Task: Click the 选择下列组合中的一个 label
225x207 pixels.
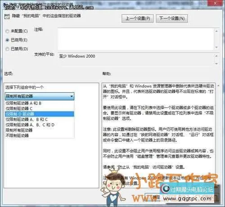Action: [x=24, y=87]
